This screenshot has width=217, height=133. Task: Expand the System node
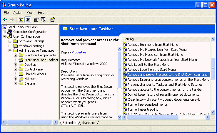pos(15,83)
